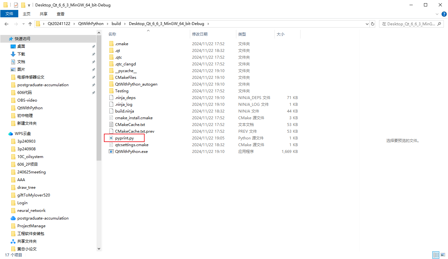Viewport: 448px width, 259px height.
Task: Refresh the current folder view
Action: click(373, 24)
